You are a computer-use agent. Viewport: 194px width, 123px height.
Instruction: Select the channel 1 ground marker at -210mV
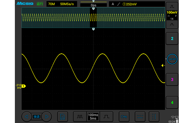pyautogui.click(x=24, y=86)
